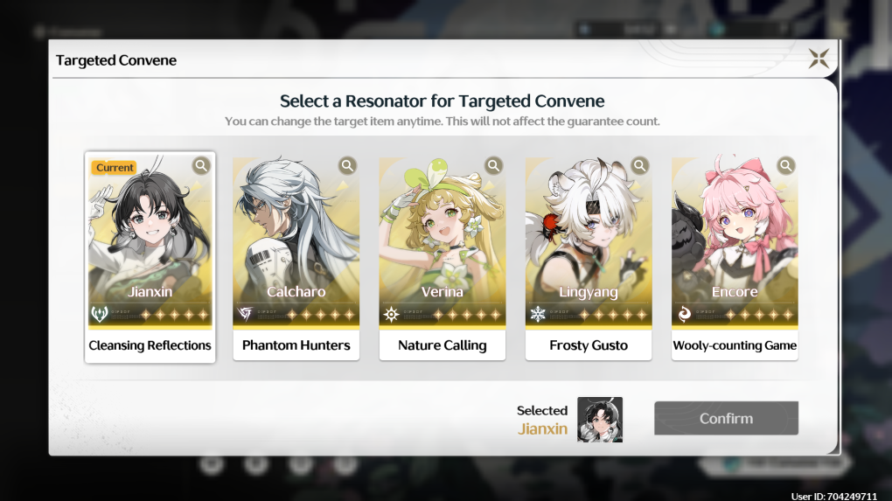This screenshot has width=892, height=501.
Task: Click Jianxin's Aero element icon
Action: (100, 314)
